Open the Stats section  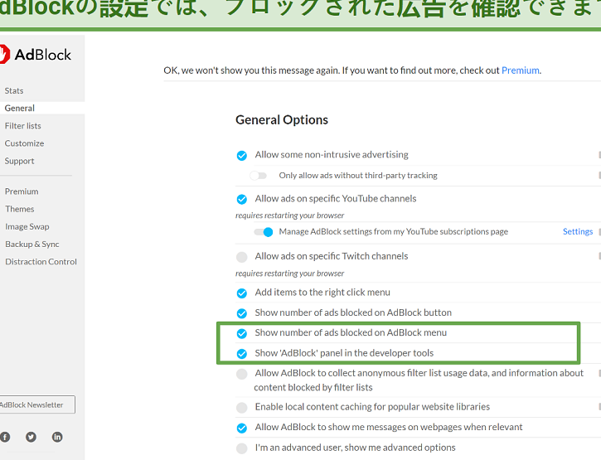click(14, 91)
